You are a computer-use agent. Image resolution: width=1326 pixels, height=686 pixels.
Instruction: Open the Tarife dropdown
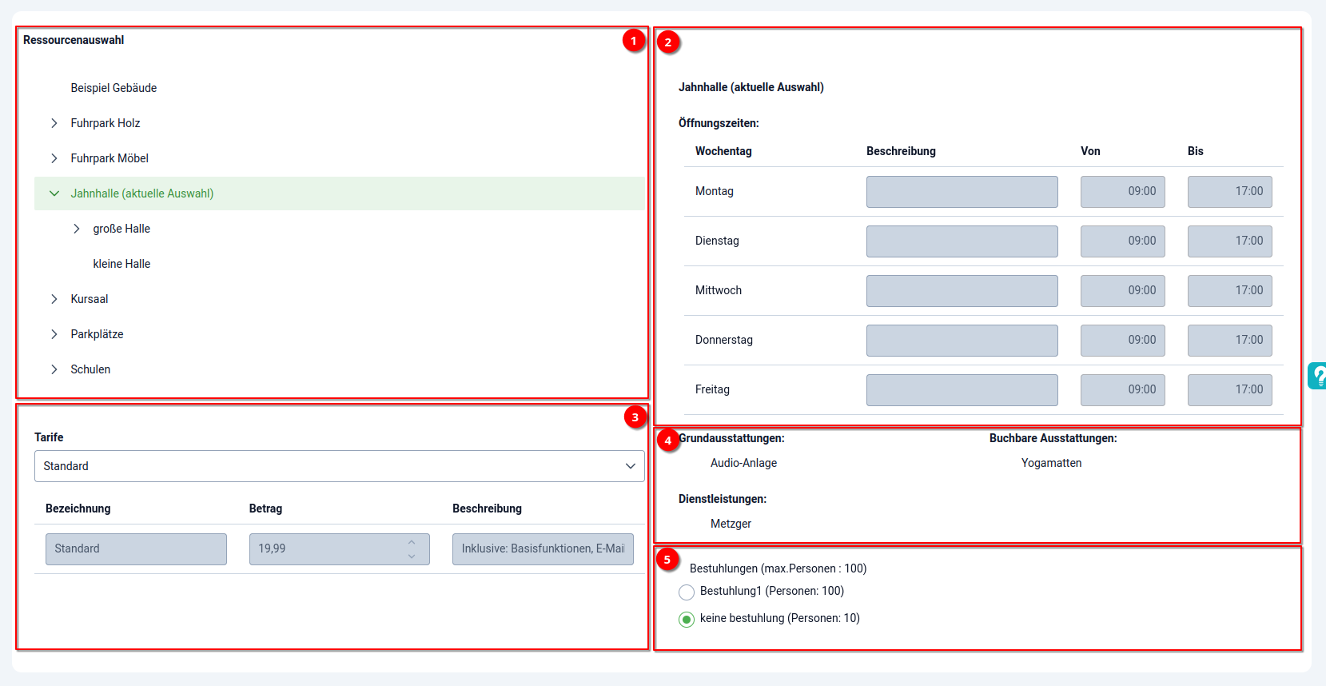pos(339,466)
